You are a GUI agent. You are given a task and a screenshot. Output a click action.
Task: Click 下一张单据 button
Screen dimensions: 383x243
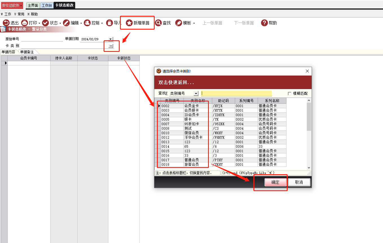click(244, 23)
